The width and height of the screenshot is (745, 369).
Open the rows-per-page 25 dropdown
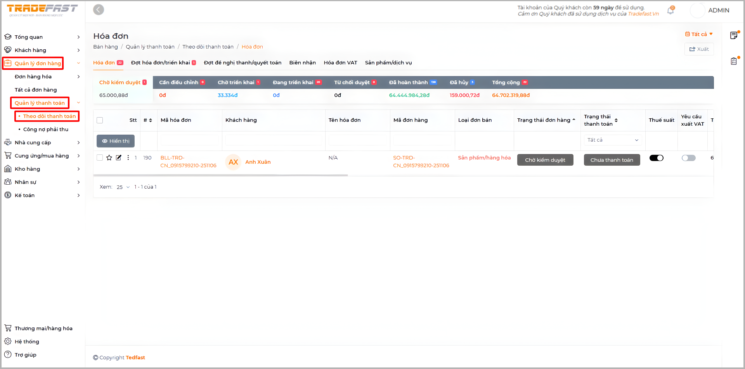point(123,187)
